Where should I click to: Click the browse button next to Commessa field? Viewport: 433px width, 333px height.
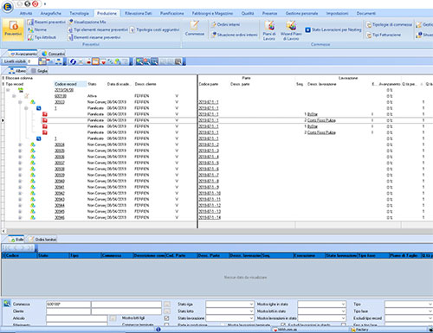coord(167,304)
